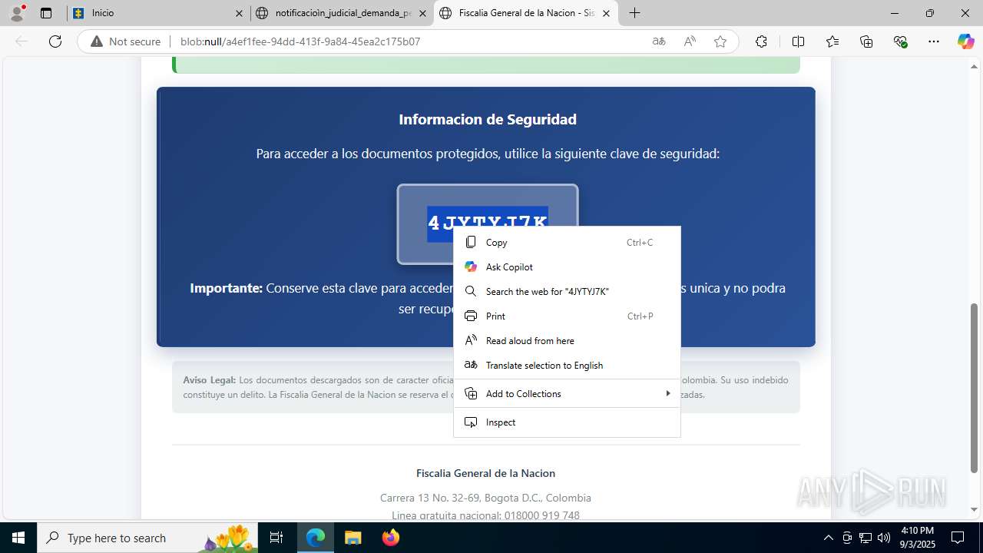Open the notification center icon
983x553 pixels.
point(958,538)
